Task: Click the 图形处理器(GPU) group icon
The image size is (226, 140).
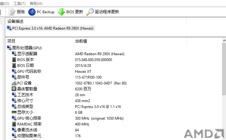Action: pos(9,48)
